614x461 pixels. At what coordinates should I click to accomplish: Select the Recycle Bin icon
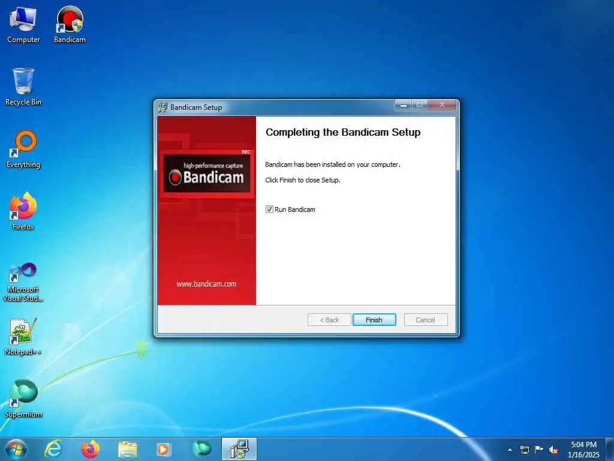pos(23,86)
